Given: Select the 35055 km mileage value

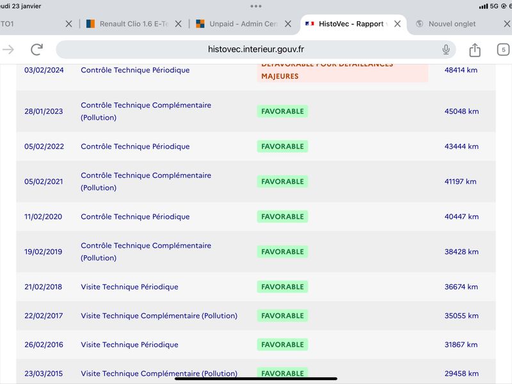Looking at the screenshot, I should click(x=461, y=316).
